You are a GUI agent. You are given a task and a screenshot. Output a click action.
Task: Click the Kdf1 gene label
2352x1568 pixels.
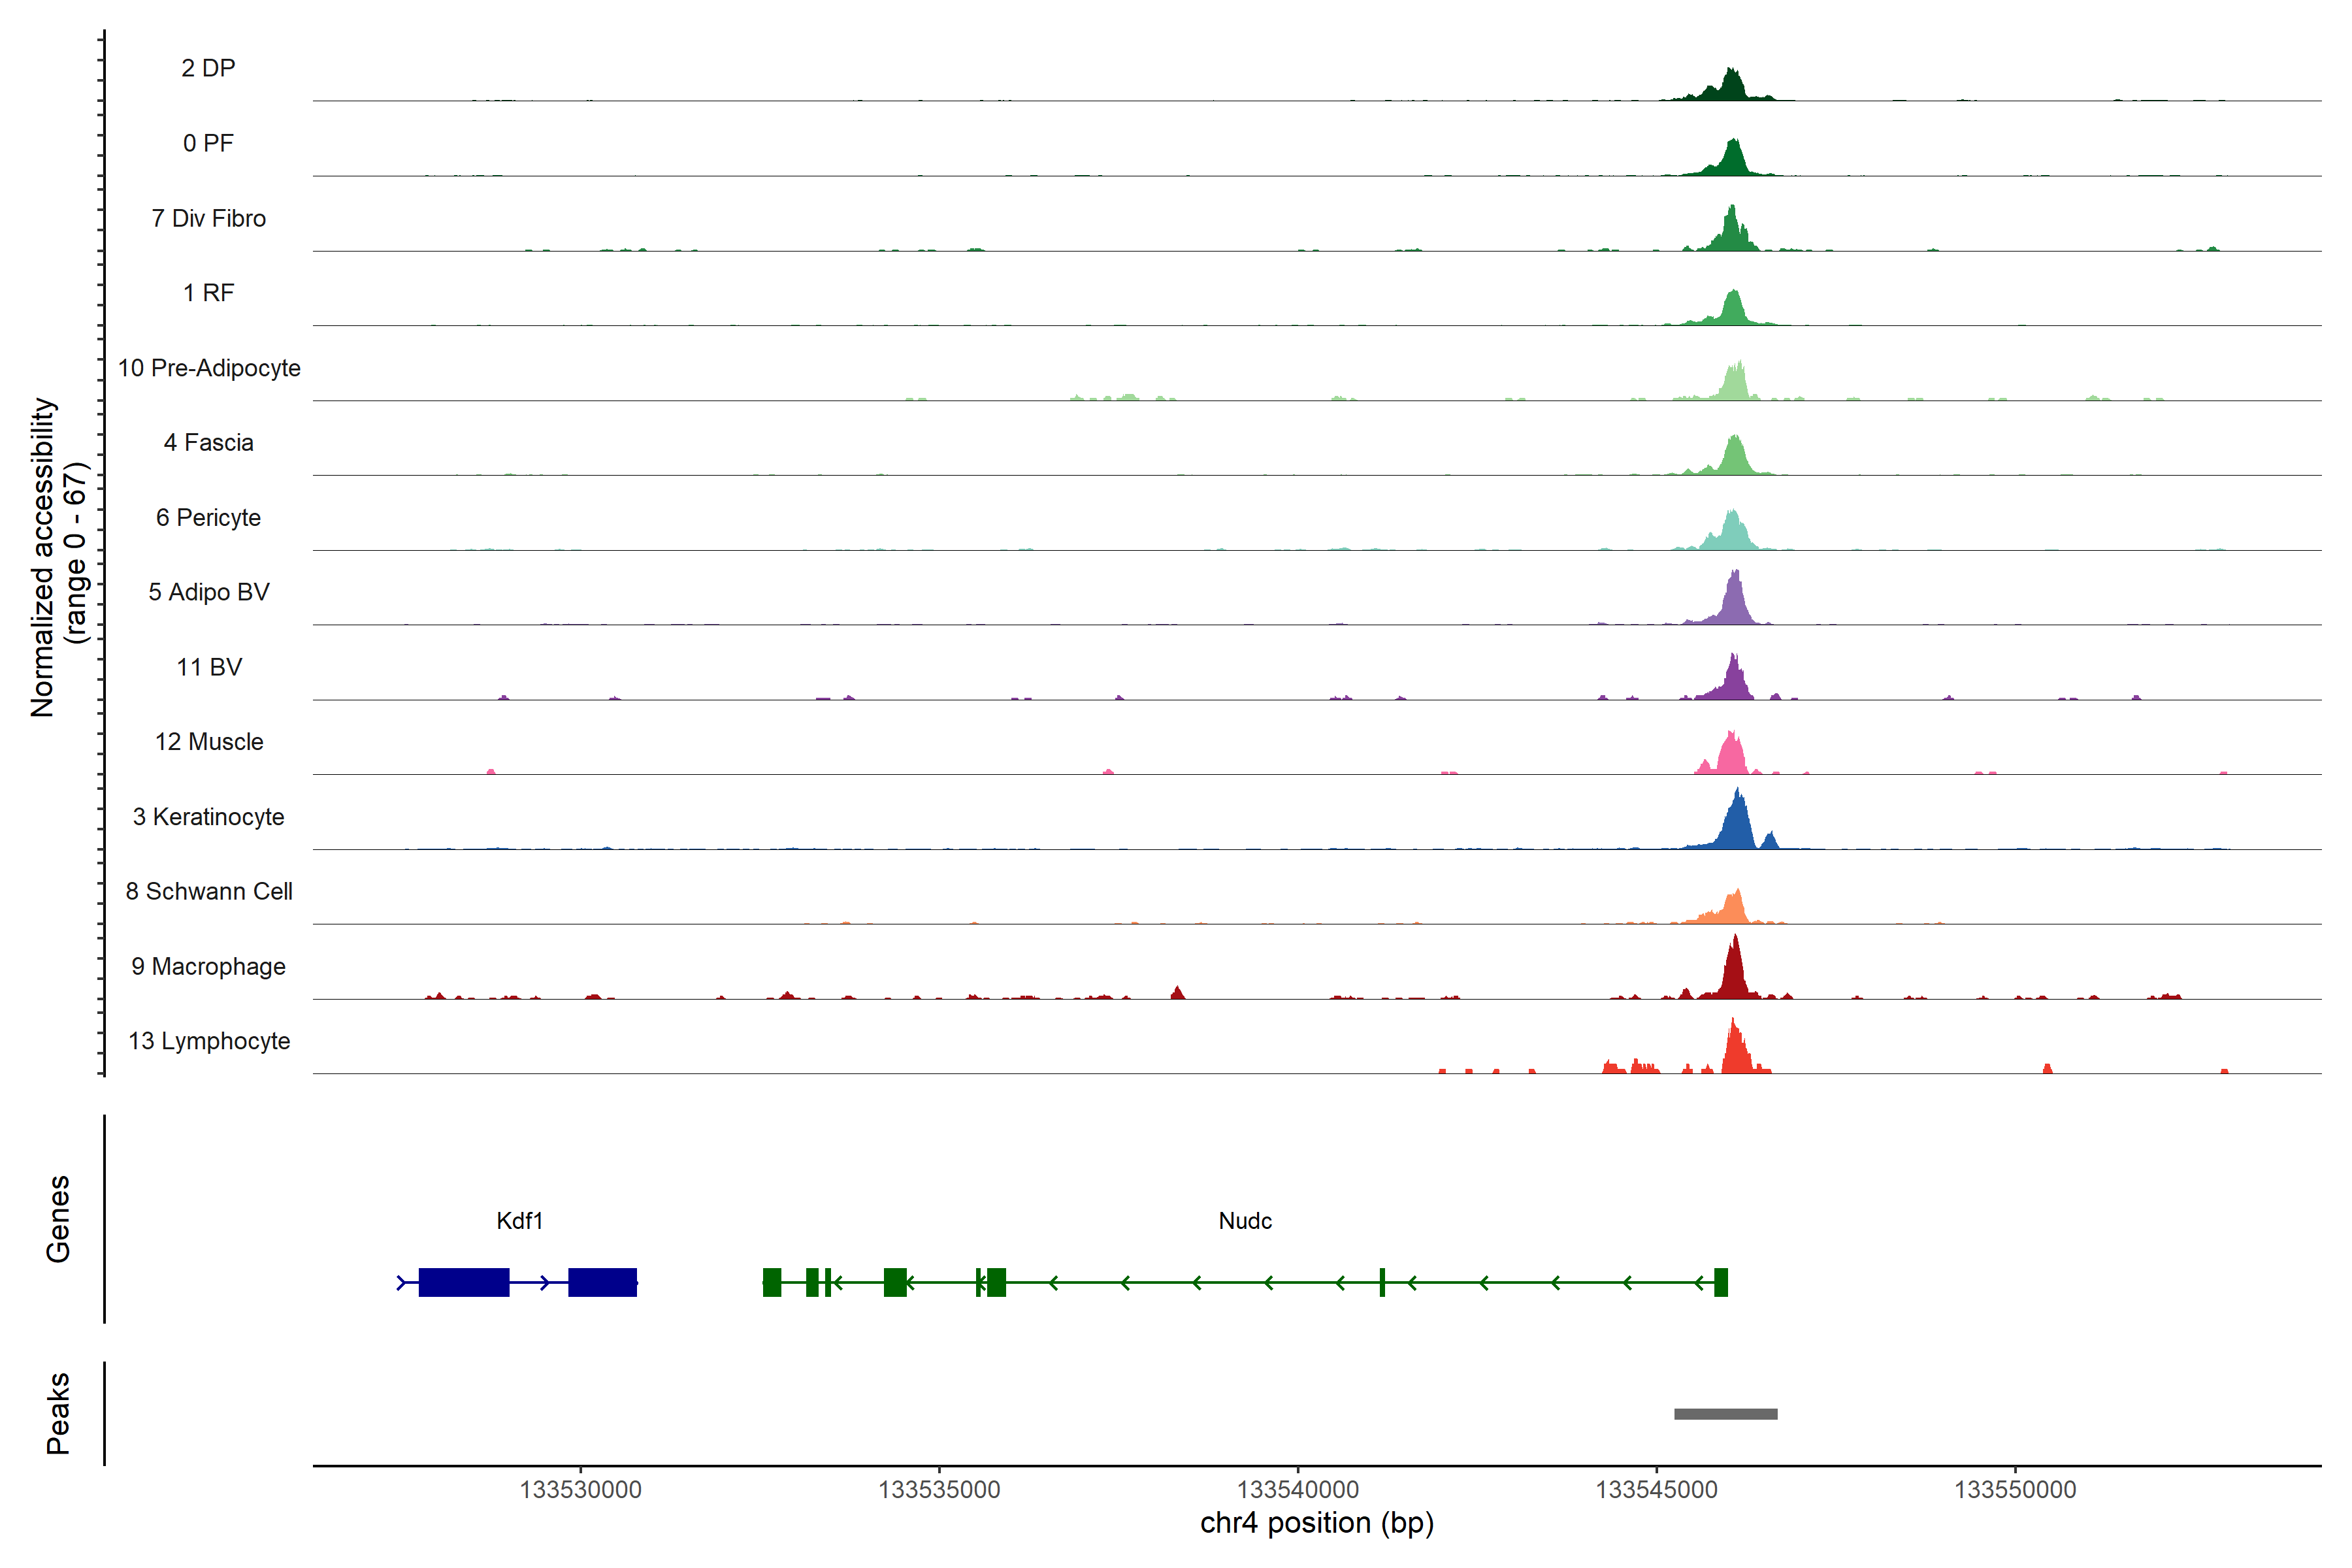519,1220
